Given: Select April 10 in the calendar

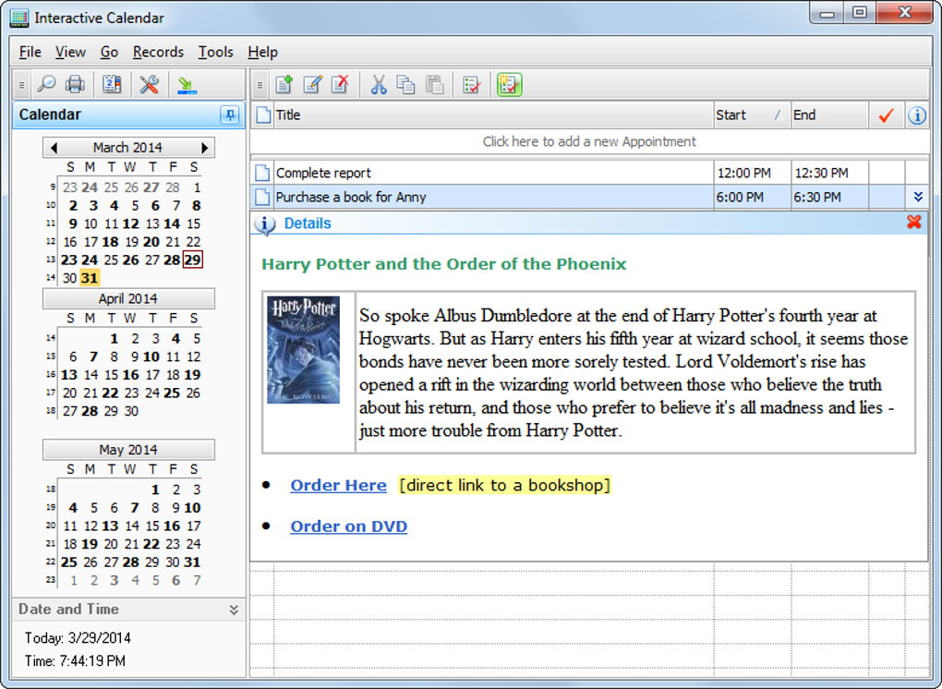Looking at the screenshot, I should [x=151, y=357].
